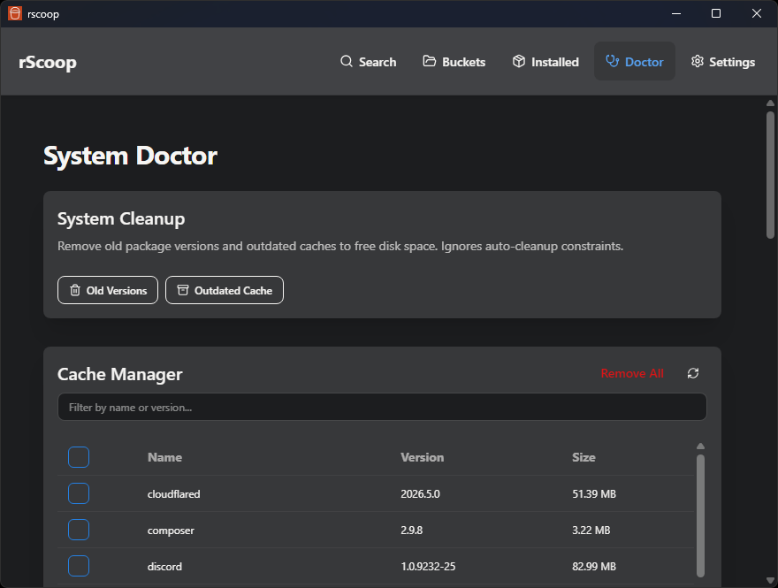This screenshot has height=588, width=778.
Task: Click the cache table scroll-up arrow
Action: [x=700, y=447]
